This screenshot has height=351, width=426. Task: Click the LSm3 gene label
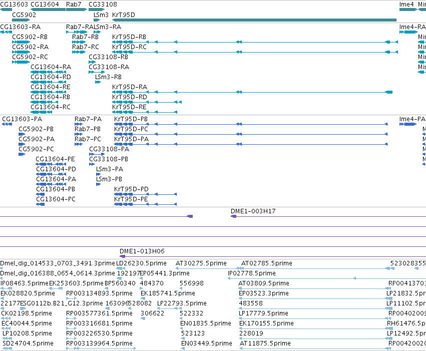coord(101,15)
